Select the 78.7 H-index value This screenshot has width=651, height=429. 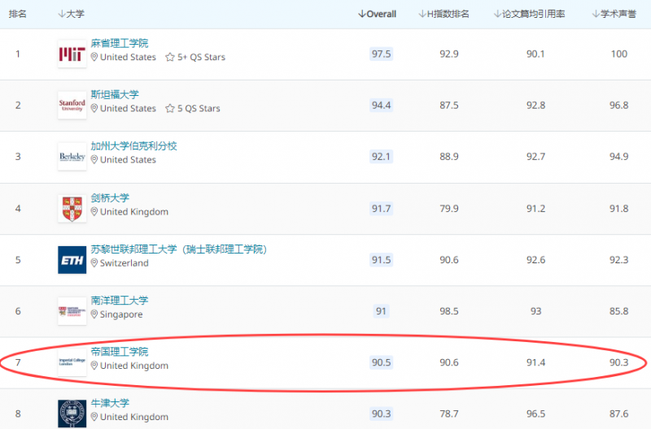pos(449,414)
